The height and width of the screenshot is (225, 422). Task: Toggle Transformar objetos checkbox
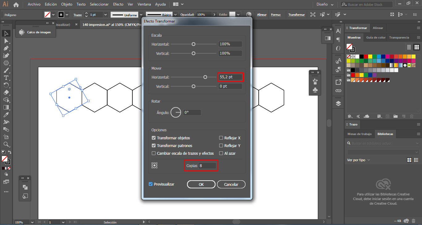(154, 138)
